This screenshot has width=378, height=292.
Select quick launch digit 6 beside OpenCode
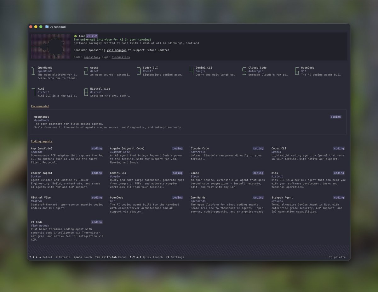297,71
